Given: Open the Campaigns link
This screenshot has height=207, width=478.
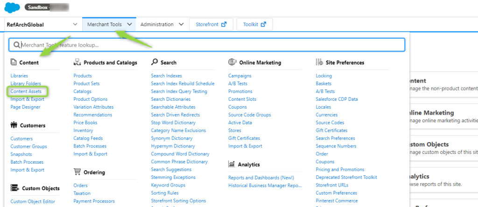Looking at the screenshot, I should pyautogui.click(x=240, y=76).
